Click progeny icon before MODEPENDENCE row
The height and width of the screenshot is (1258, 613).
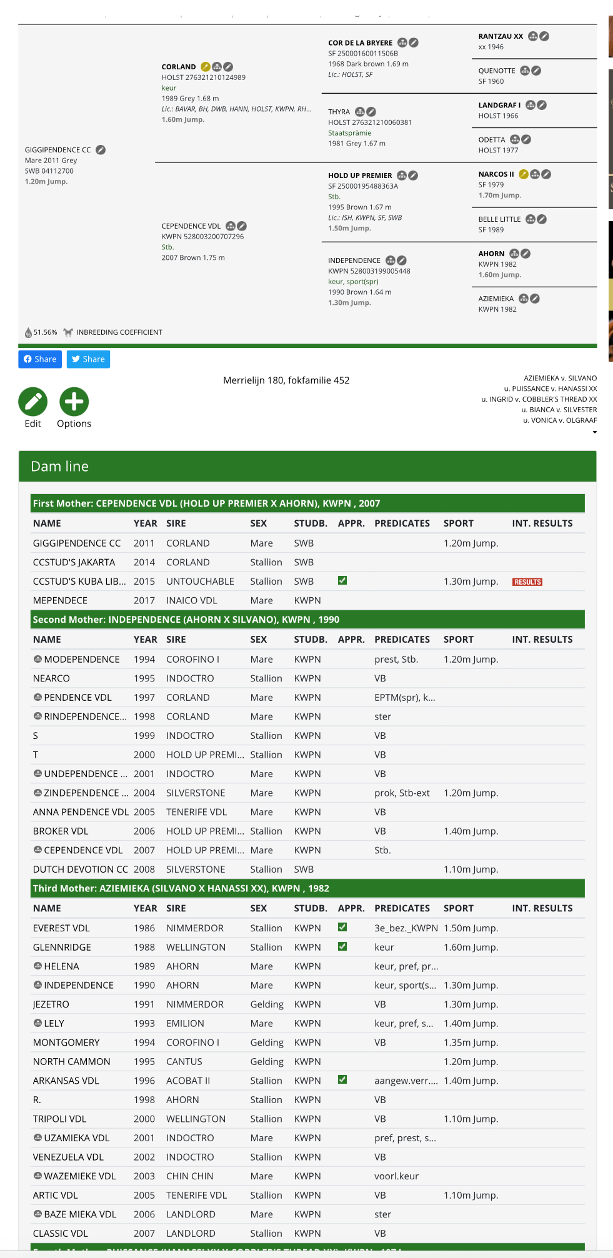tap(37, 659)
